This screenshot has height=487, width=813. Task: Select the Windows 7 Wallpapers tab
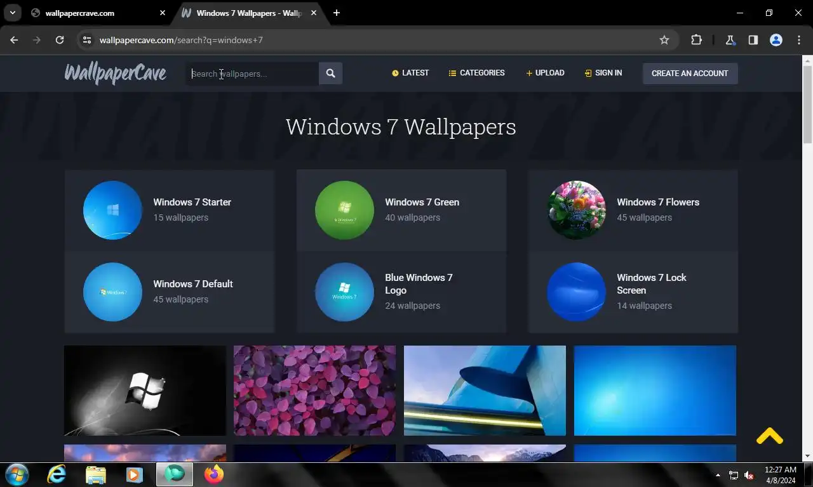250,13
